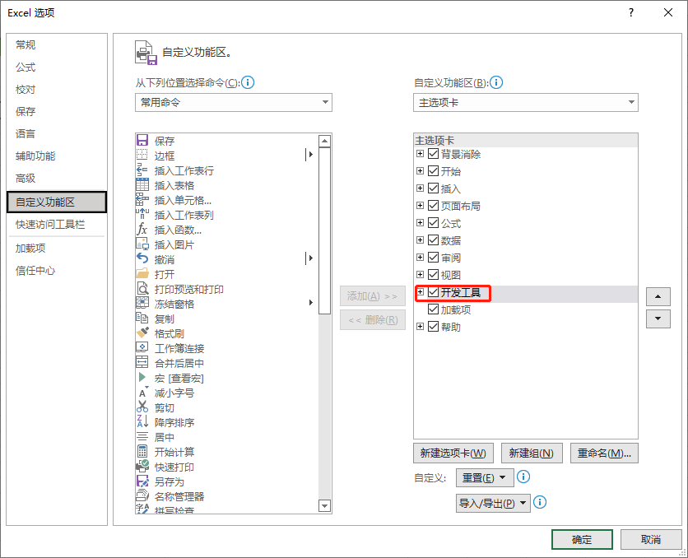Click the 减小字号 icon

(142, 393)
